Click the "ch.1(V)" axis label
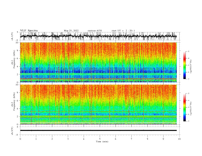 (12, 36)
